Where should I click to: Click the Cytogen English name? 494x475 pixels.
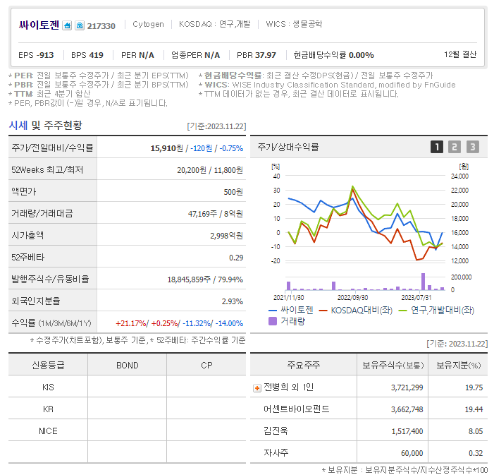[x=148, y=24]
